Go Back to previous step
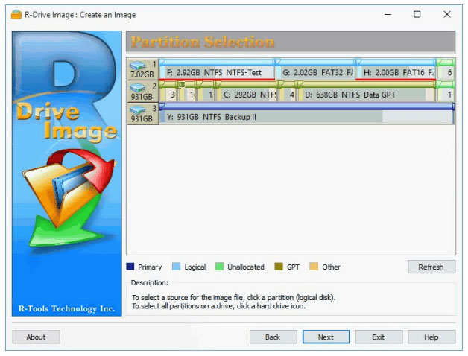468x356 pixels. click(x=273, y=337)
